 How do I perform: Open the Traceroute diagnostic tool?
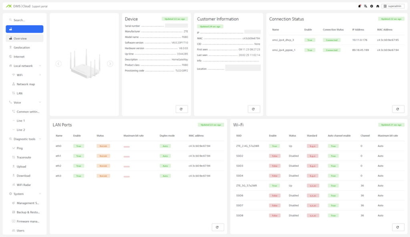pyautogui.click(x=24, y=157)
